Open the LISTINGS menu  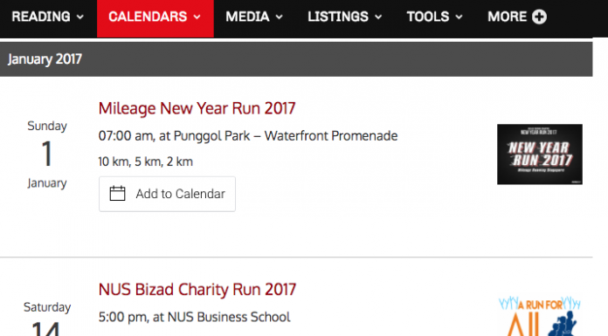pyautogui.click(x=345, y=18)
